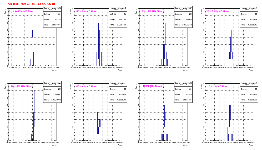Click the '40± 4% ND filter' label
Viewport: 262px width, 150px height.
[87, 87]
